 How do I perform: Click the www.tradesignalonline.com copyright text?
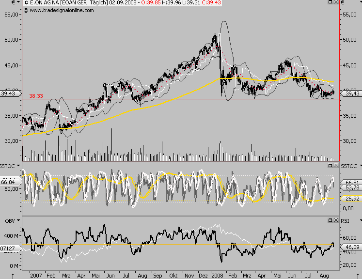(x=59, y=10)
